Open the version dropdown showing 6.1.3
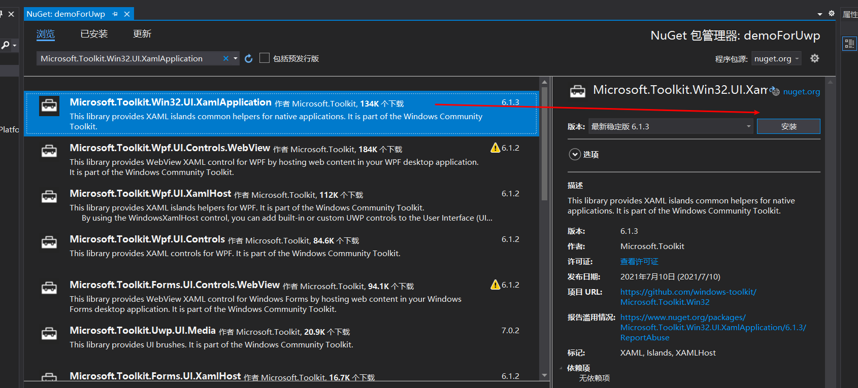Viewport: 858px width, 388px height. (x=671, y=126)
